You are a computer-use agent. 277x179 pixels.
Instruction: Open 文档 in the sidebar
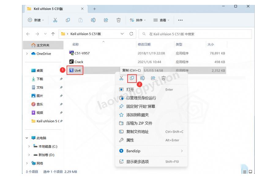click(37, 88)
